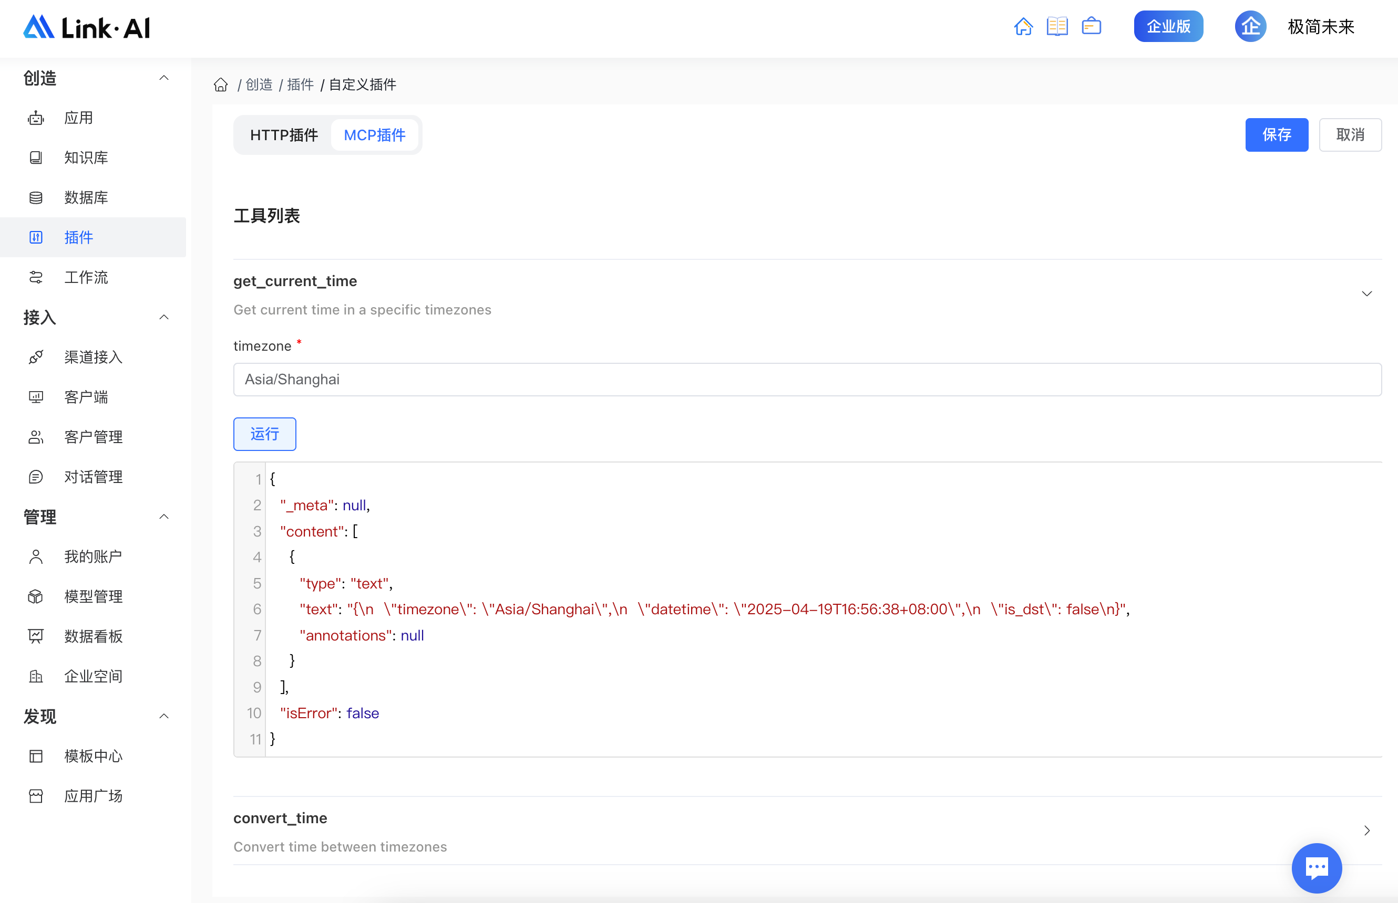Open 模板中心 in the sidebar
The width and height of the screenshot is (1398, 903).
coord(92,756)
